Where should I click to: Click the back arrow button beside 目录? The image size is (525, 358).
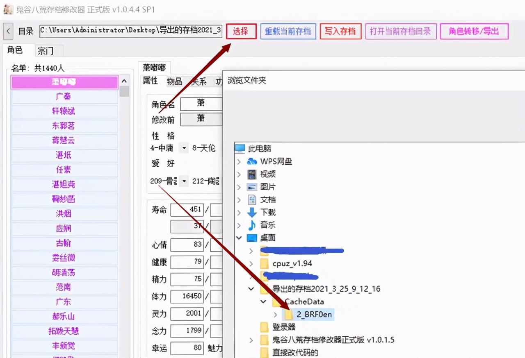coord(9,31)
